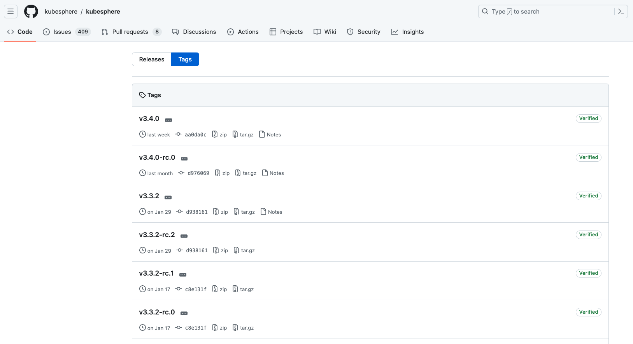This screenshot has height=344, width=633.
Task: Expand v3.3.2-rc.1 tag message ellipsis
Action: (x=183, y=274)
